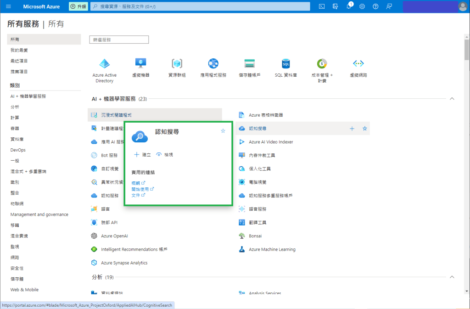
Task: Select DevOps category in sidebar
Action: (18, 150)
